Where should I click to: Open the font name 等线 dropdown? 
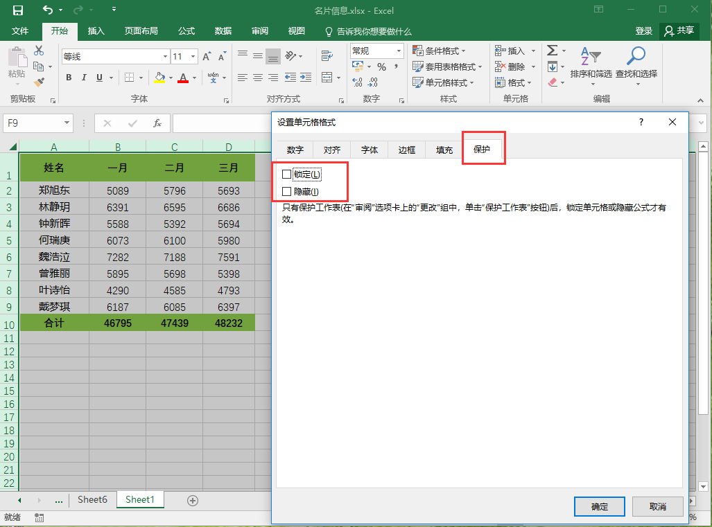coord(165,57)
